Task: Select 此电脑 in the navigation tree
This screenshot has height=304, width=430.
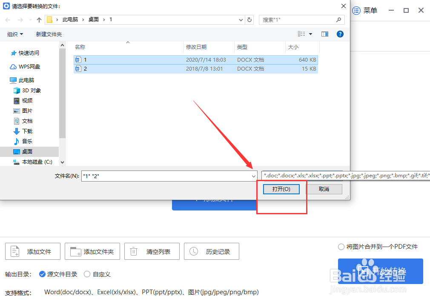Action: click(x=22, y=80)
